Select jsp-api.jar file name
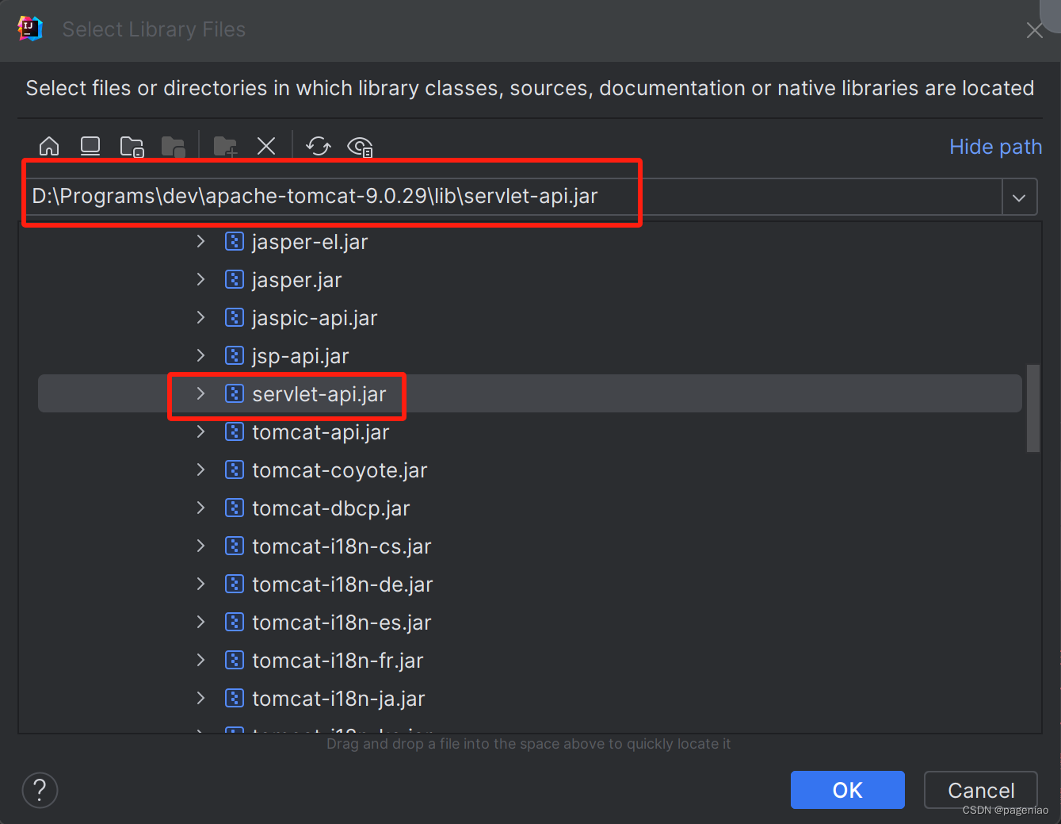This screenshot has height=824, width=1061. 300,356
